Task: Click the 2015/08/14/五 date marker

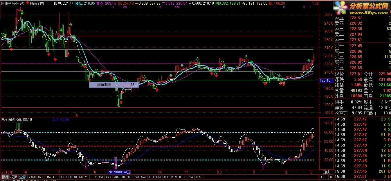Action: pyautogui.click(x=119, y=172)
